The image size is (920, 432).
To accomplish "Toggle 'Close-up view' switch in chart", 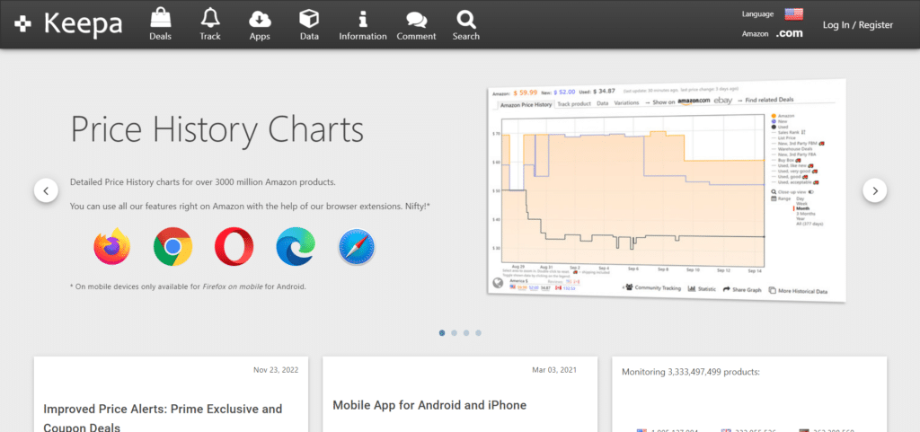I will (x=812, y=191).
